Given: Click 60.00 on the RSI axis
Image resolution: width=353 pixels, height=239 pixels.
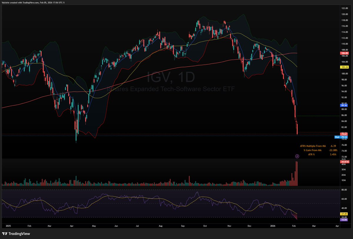Looking at the screenshot, I should point(344,199).
